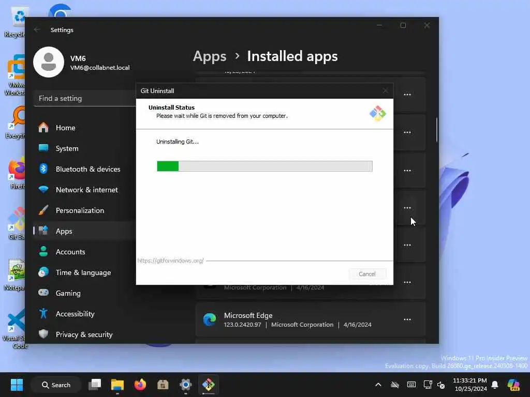Click the Microsoft Edge app name
This screenshot has width=530, height=397.
point(248,315)
